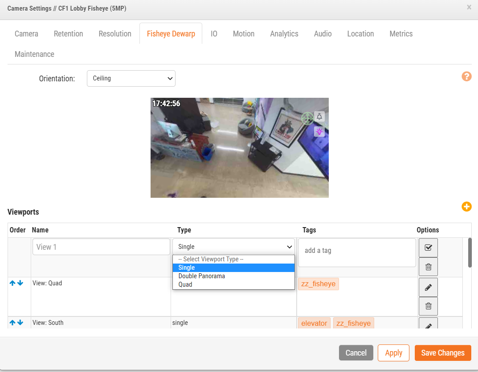Viewport: 478px width, 372px height.
Task: Go to the Motion tab
Action: [244, 33]
